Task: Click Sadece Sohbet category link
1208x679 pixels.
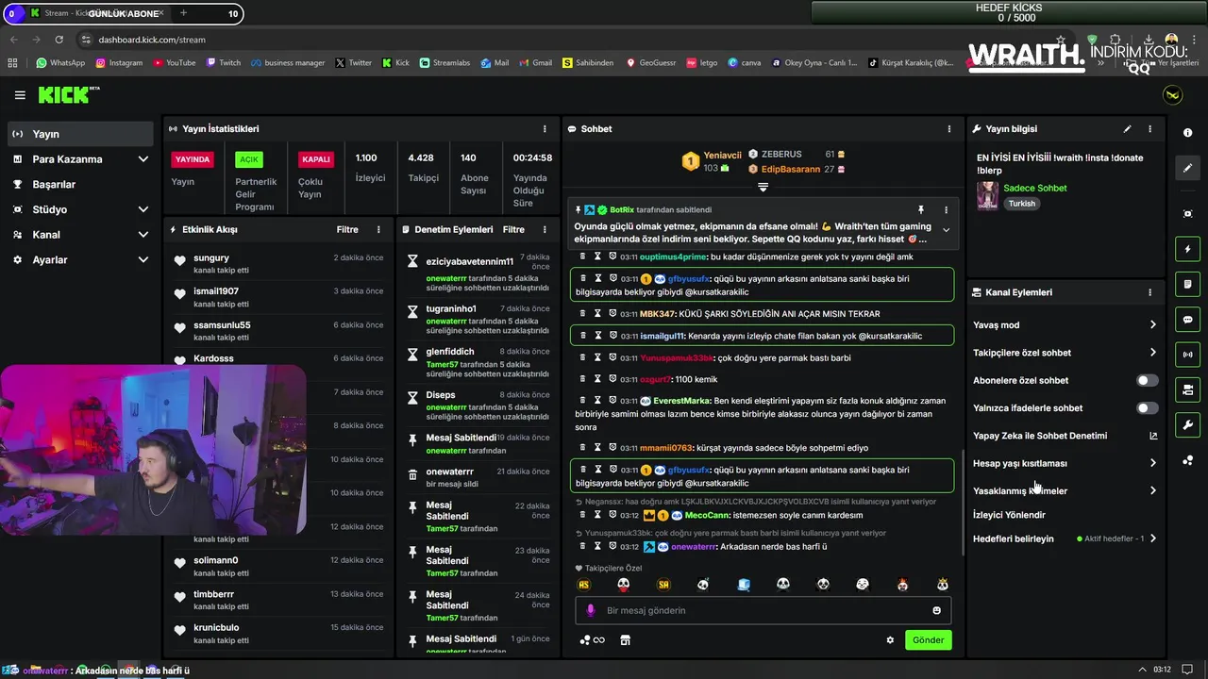Action: click(1034, 188)
